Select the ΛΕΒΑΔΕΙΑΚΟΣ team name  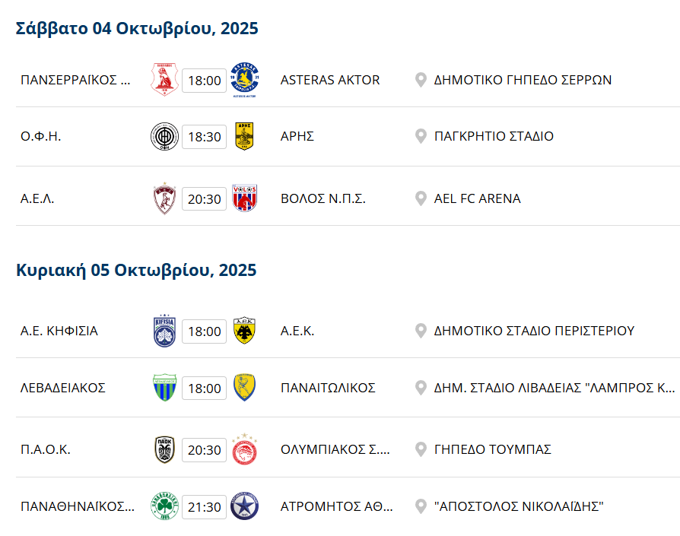coord(63,388)
